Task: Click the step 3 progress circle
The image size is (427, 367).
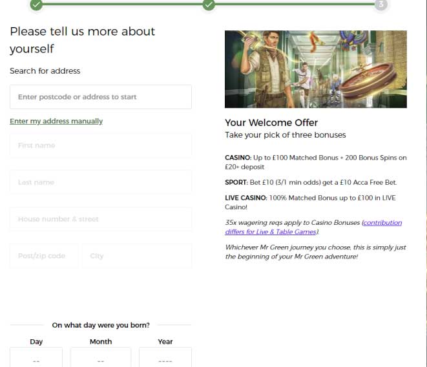Action: pyautogui.click(x=381, y=5)
